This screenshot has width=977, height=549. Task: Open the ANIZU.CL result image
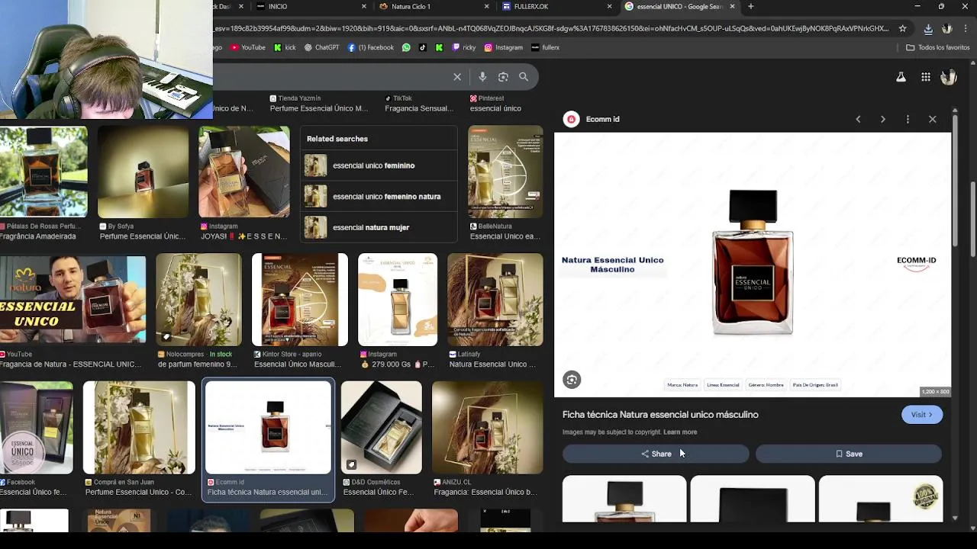click(487, 428)
